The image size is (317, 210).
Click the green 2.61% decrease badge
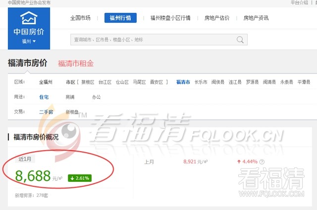pos(80,178)
